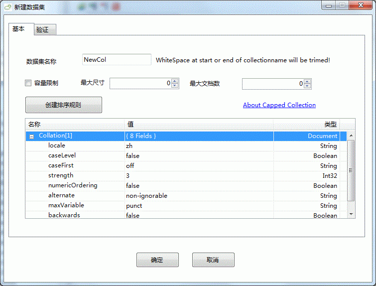The height and width of the screenshot is (286, 376).
Task: Click the list vertical scrollbar thumb
Action: tap(351, 170)
